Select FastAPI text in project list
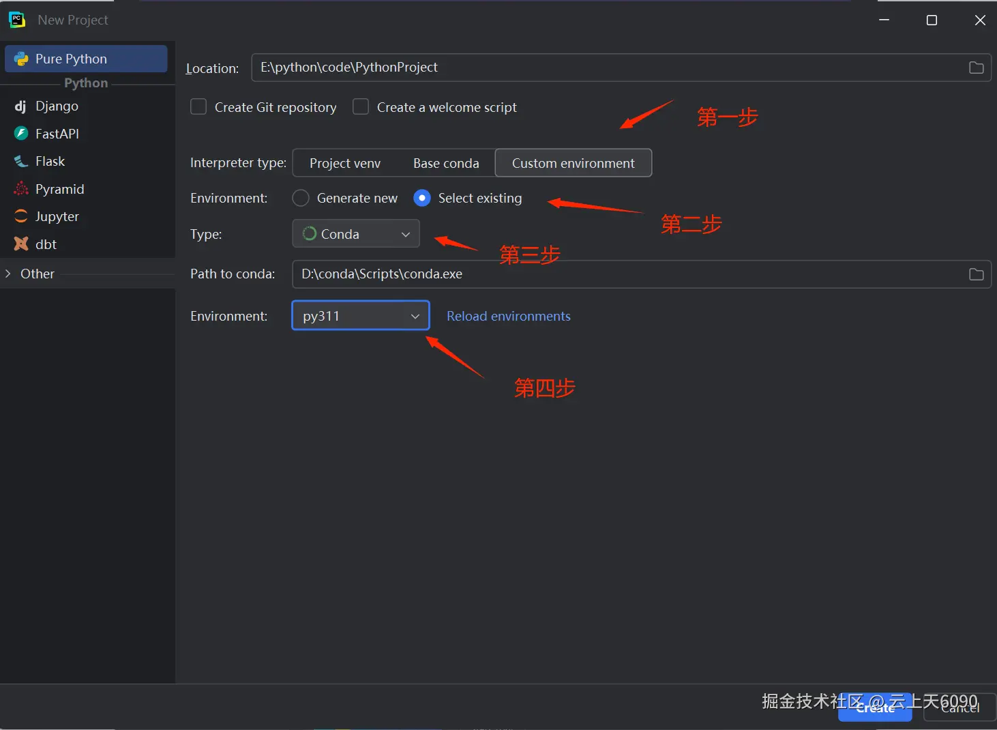Screen dimensions: 997x730 point(57,134)
